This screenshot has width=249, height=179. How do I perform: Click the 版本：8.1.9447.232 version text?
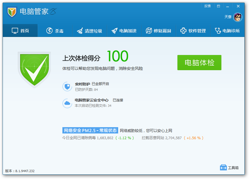tap(20, 171)
